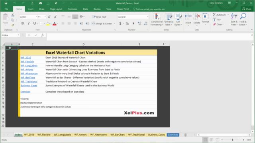Click the Format Painter brush icon
The height and width of the screenshot is (143, 255).
pyautogui.click(x=13, y=25)
